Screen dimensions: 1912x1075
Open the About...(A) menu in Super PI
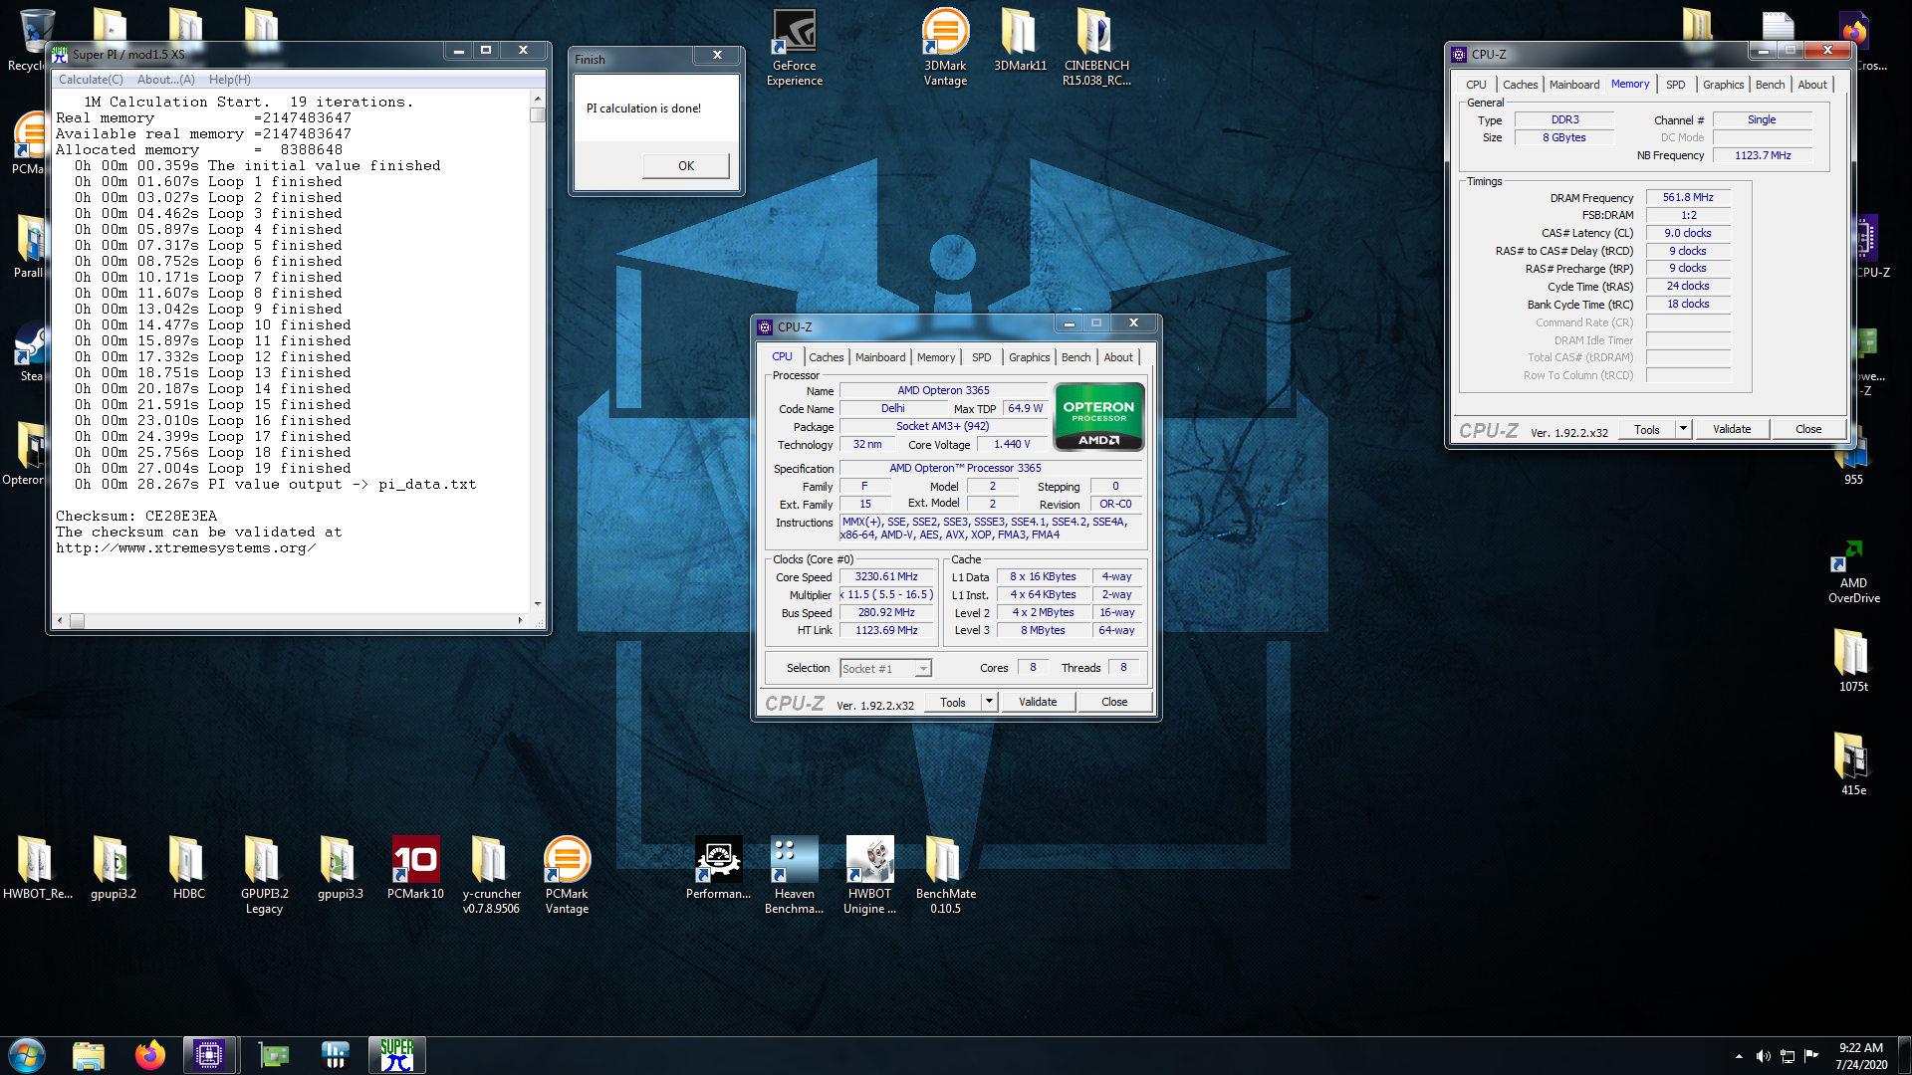click(165, 80)
